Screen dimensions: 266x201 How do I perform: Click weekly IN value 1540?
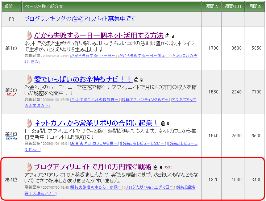click(x=213, y=136)
